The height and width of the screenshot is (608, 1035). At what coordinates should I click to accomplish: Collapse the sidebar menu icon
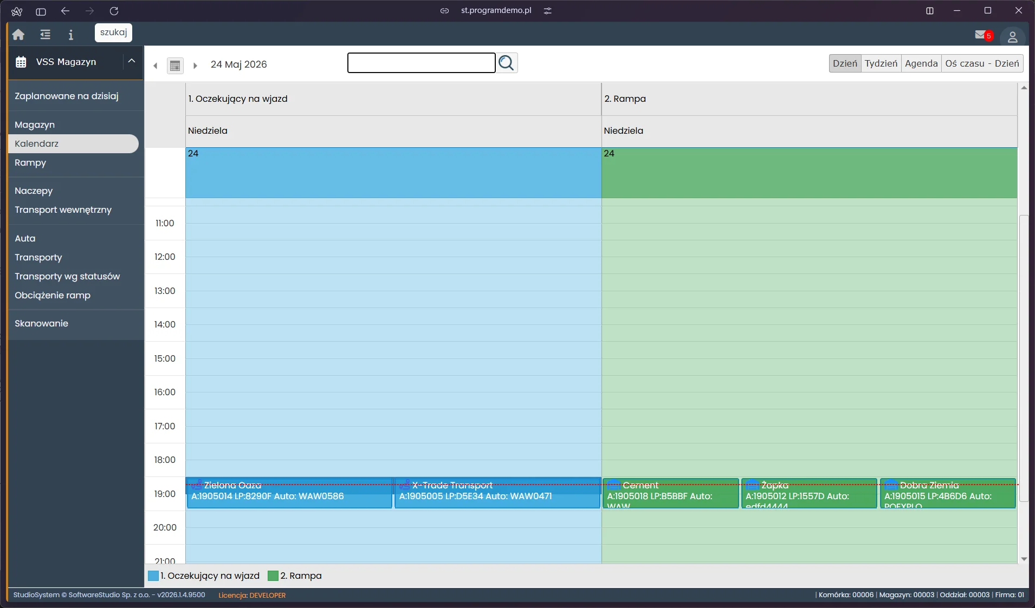click(x=46, y=35)
